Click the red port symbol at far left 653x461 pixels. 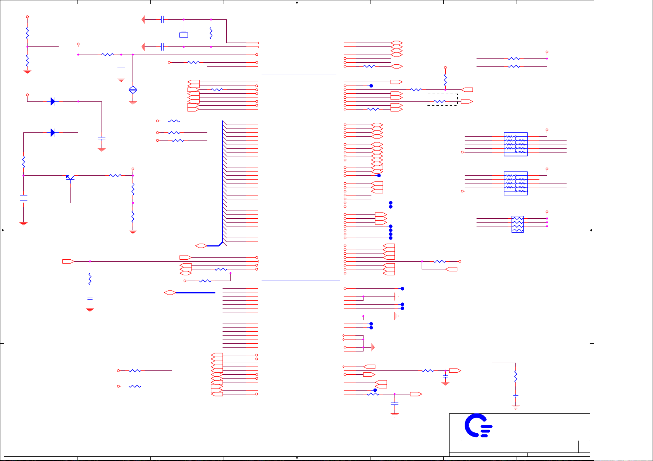point(68,262)
